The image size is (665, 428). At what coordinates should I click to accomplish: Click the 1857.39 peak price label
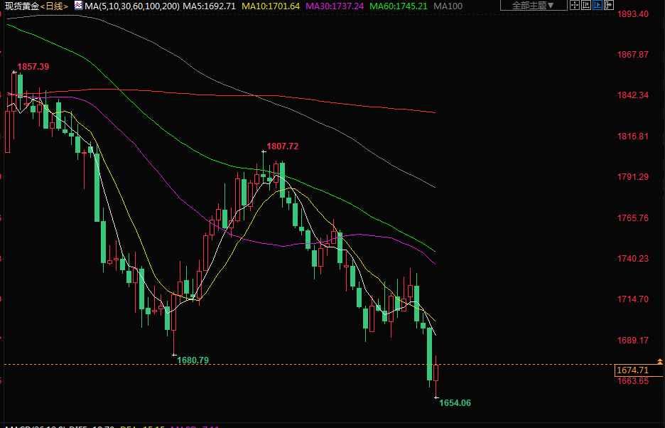point(33,67)
